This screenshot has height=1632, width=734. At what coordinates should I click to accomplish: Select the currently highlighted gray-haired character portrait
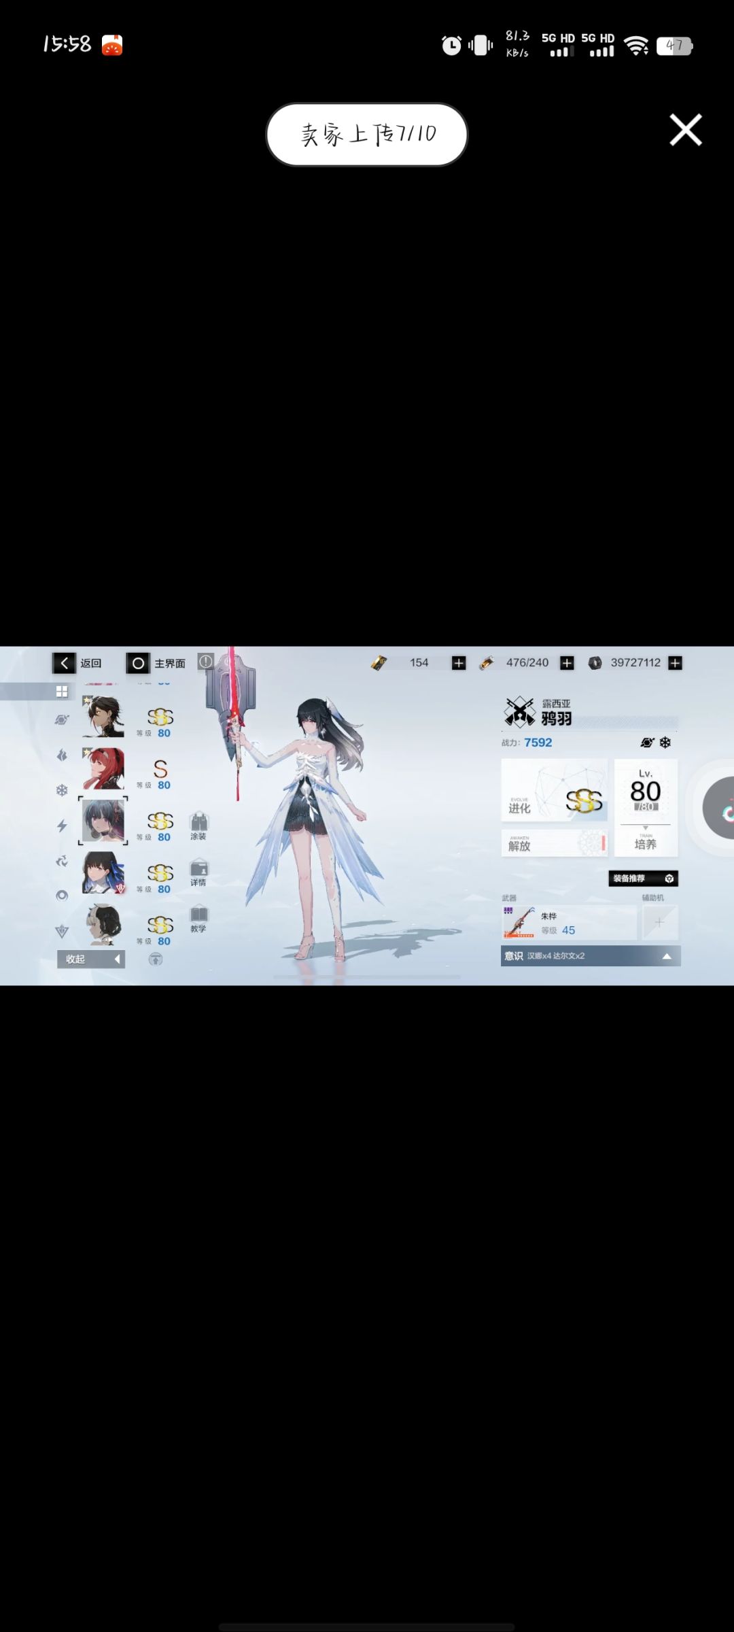[x=103, y=821]
